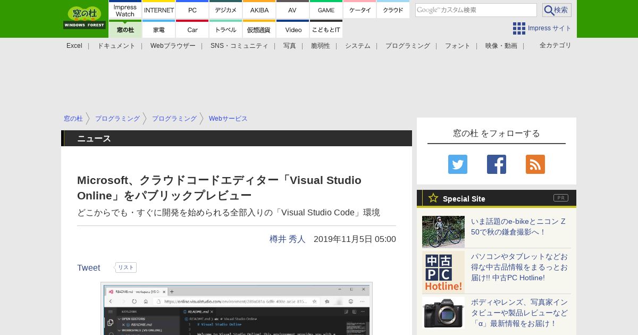Select the 窓の杜 tab in second row

(125, 29)
